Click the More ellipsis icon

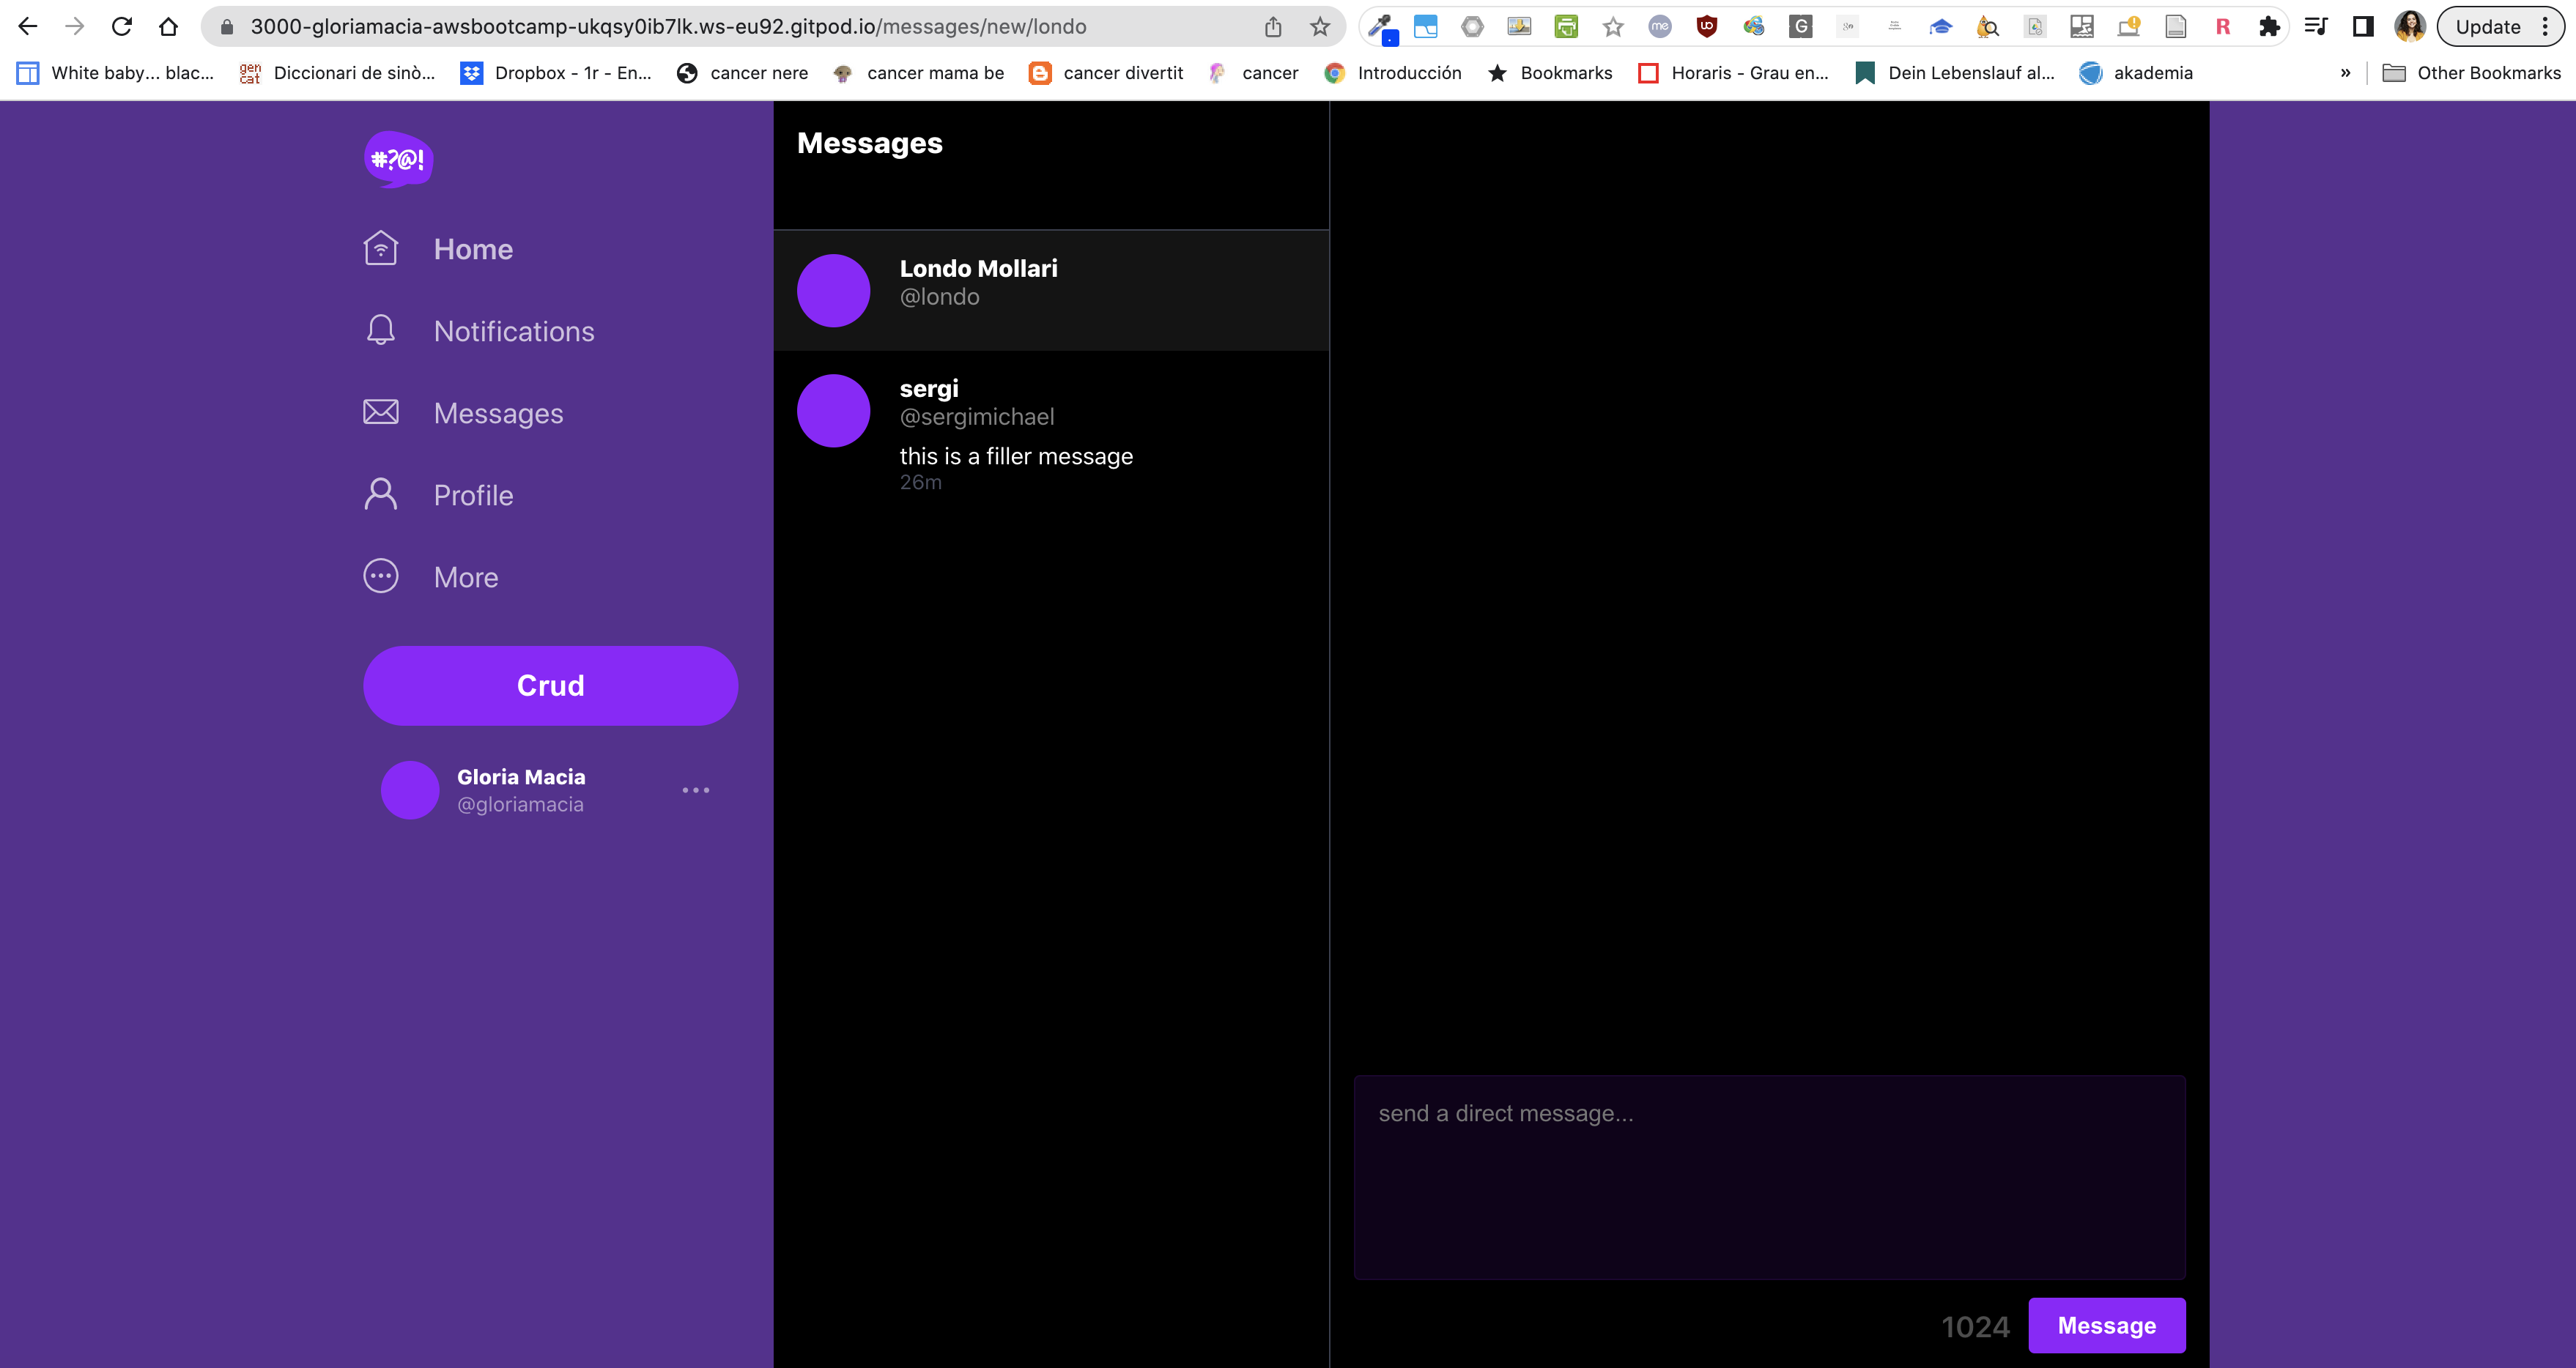pos(380,576)
